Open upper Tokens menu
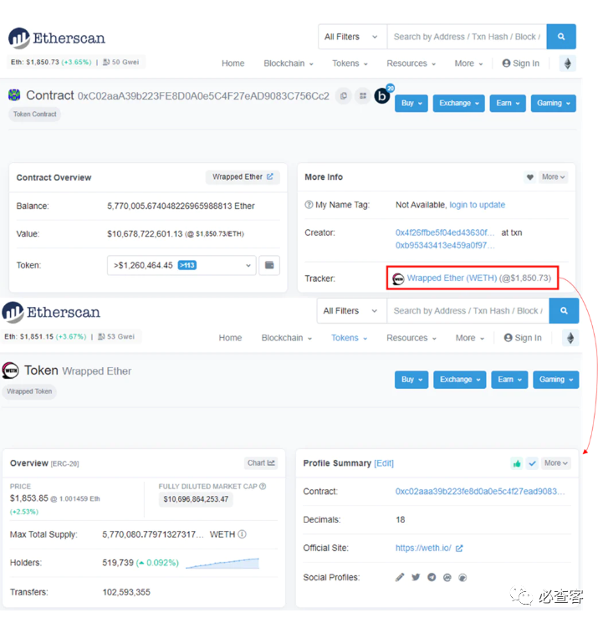Screen dimensions: 603x623 click(350, 64)
